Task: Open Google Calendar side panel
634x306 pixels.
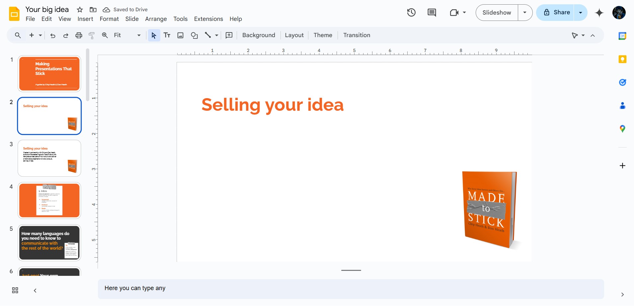Action: pos(622,36)
